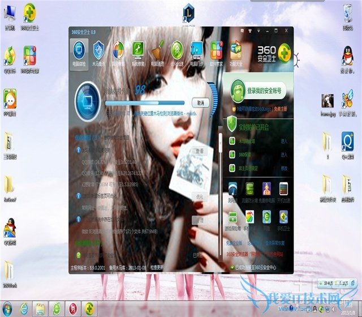Open the Q+ desktop shortcut

pyautogui.click(x=347, y=146)
